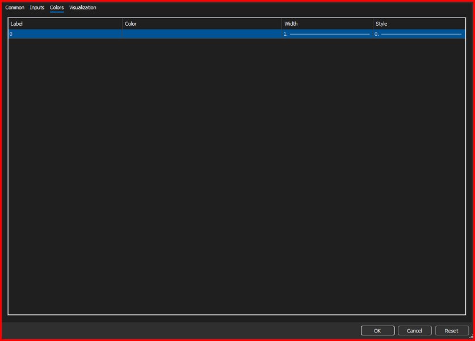Viewport: 475px width, 341px height.
Task: Click the Color column header
Action: click(202, 24)
